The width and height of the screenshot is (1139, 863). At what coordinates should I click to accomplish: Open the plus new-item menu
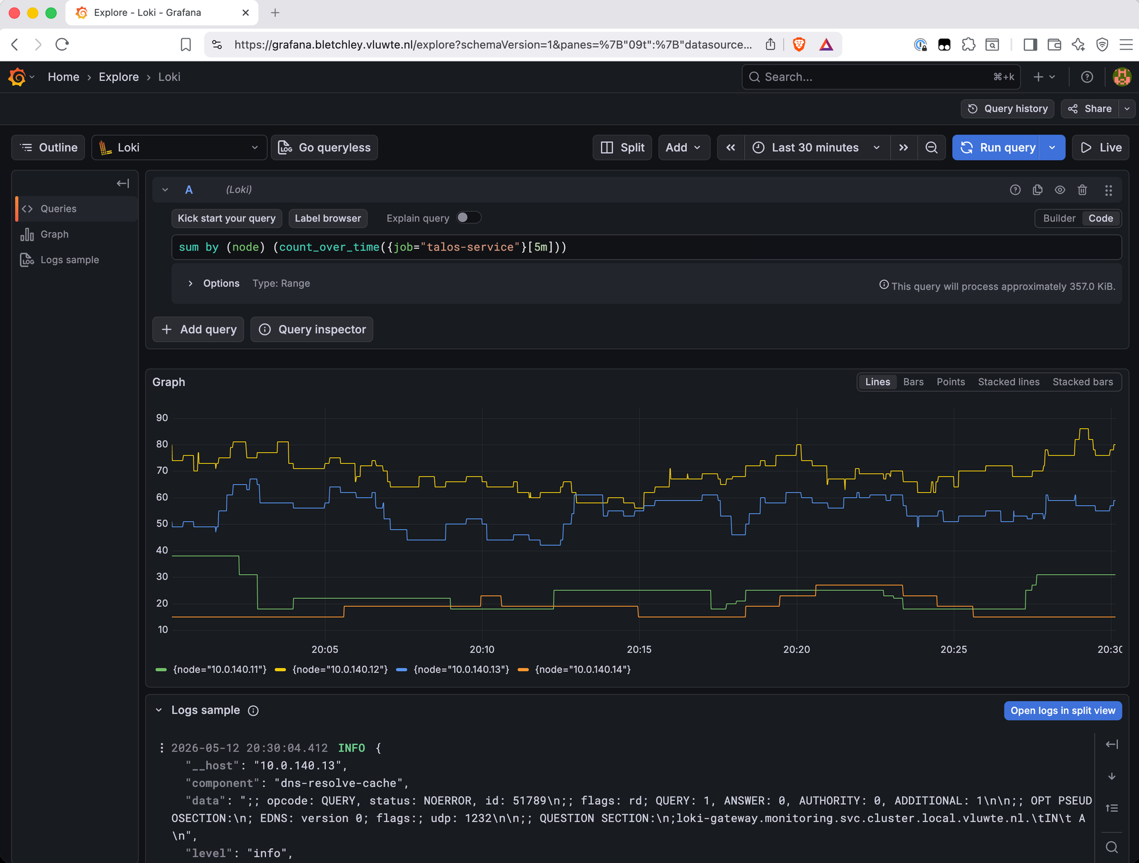[1044, 77]
